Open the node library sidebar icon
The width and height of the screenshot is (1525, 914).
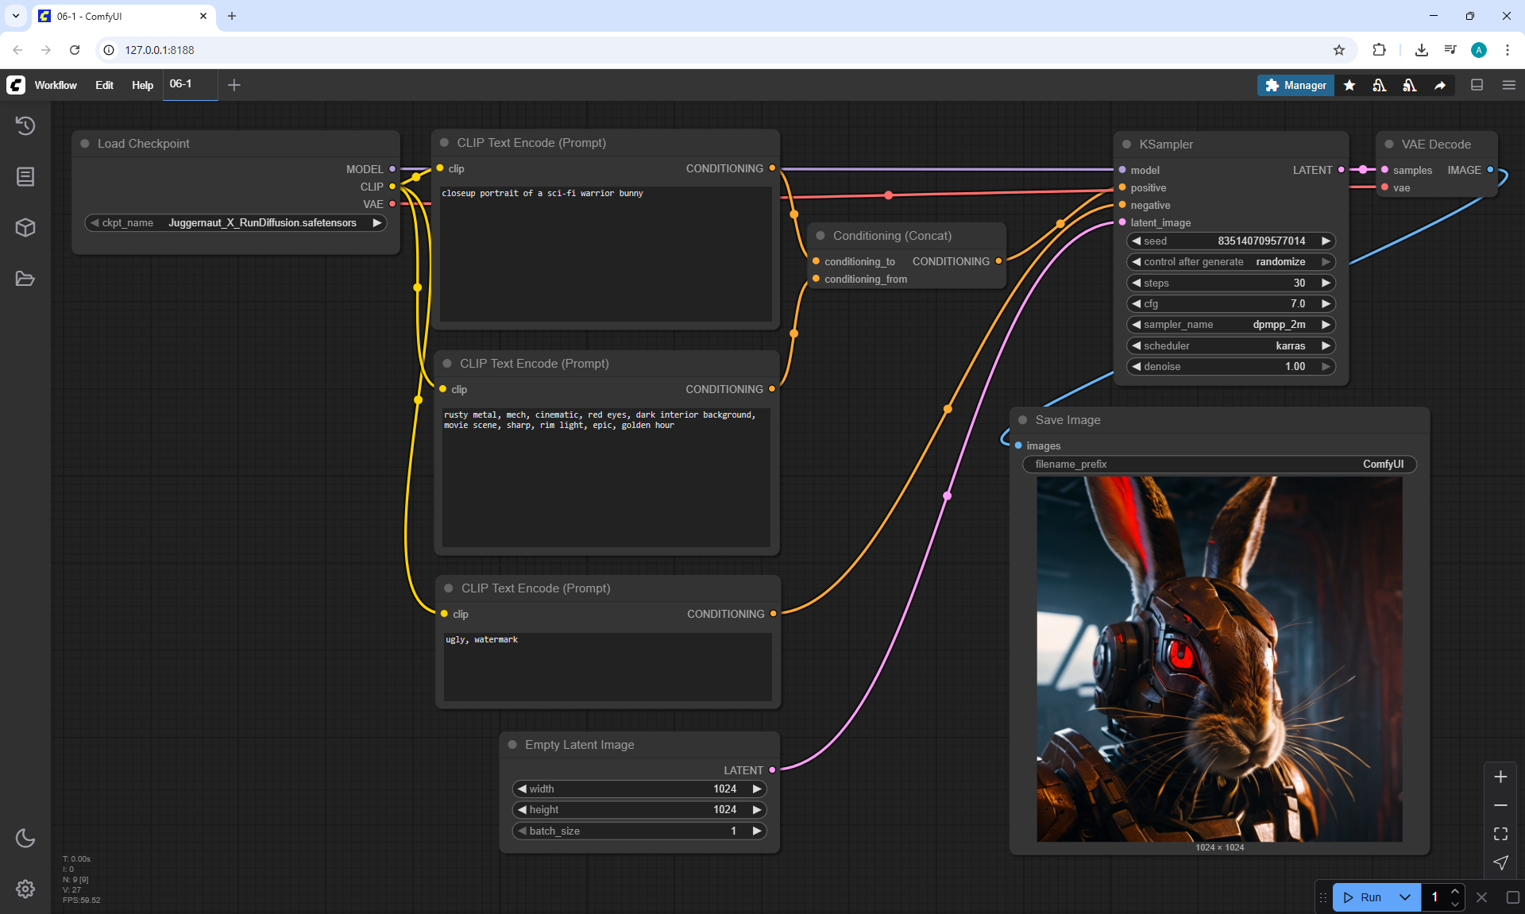[x=25, y=176]
